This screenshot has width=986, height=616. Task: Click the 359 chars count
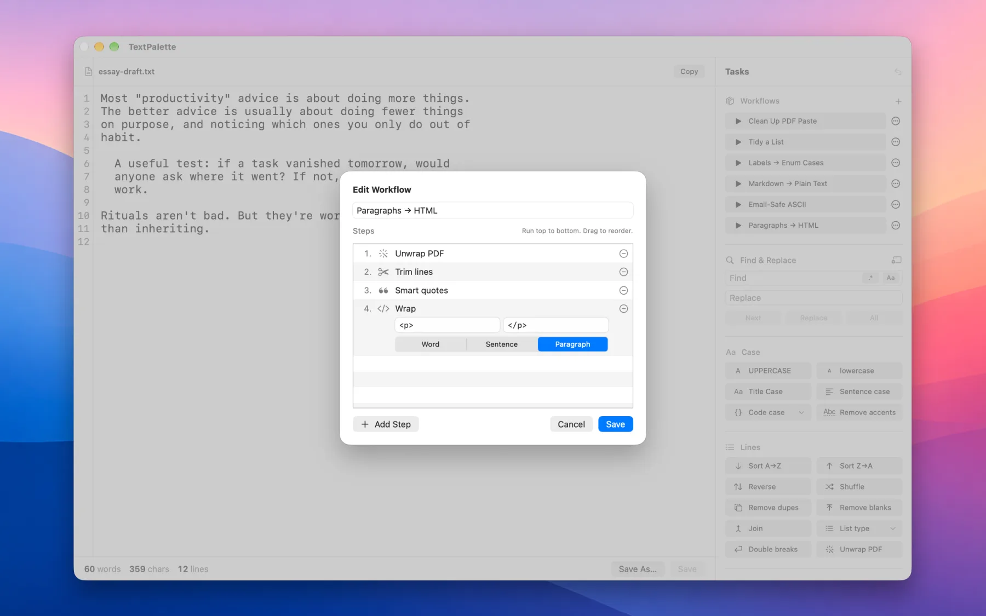(149, 569)
